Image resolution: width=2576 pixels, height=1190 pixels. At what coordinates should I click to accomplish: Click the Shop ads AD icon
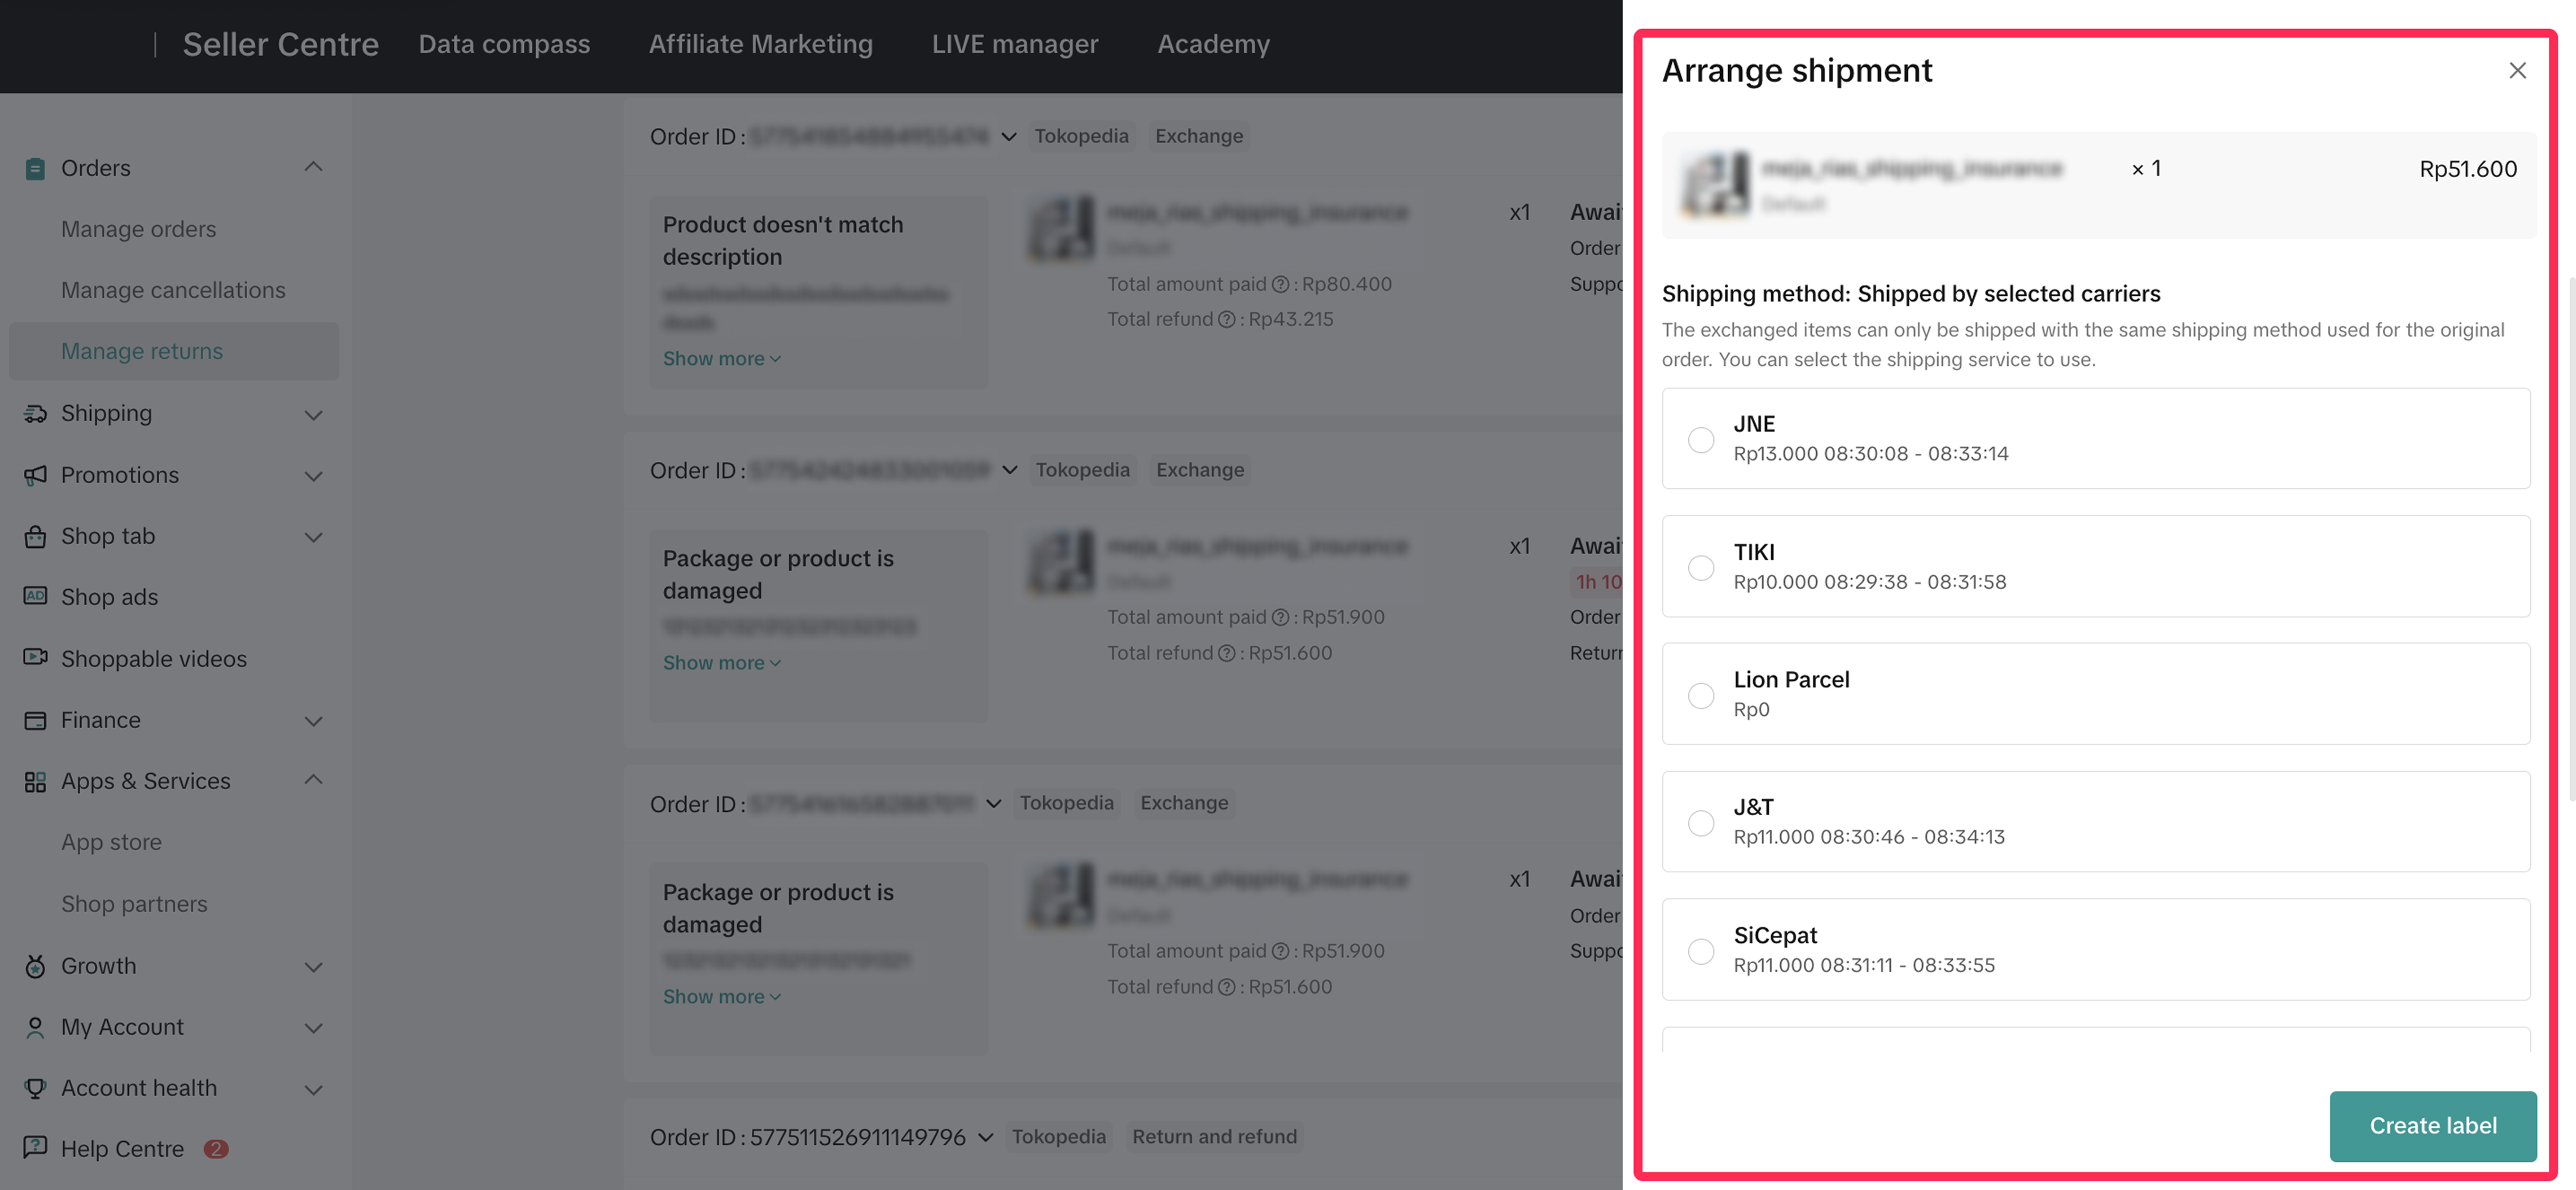tap(35, 596)
